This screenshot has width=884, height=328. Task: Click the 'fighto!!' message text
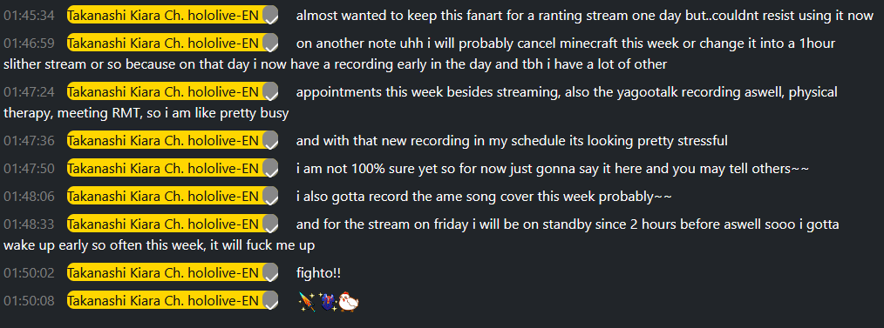point(318,274)
